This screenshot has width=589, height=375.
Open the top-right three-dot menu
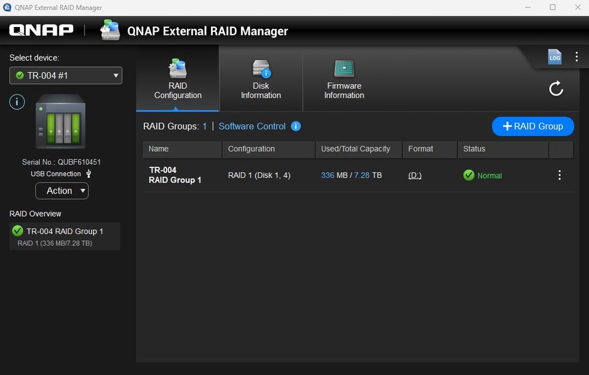tap(576, 56)
